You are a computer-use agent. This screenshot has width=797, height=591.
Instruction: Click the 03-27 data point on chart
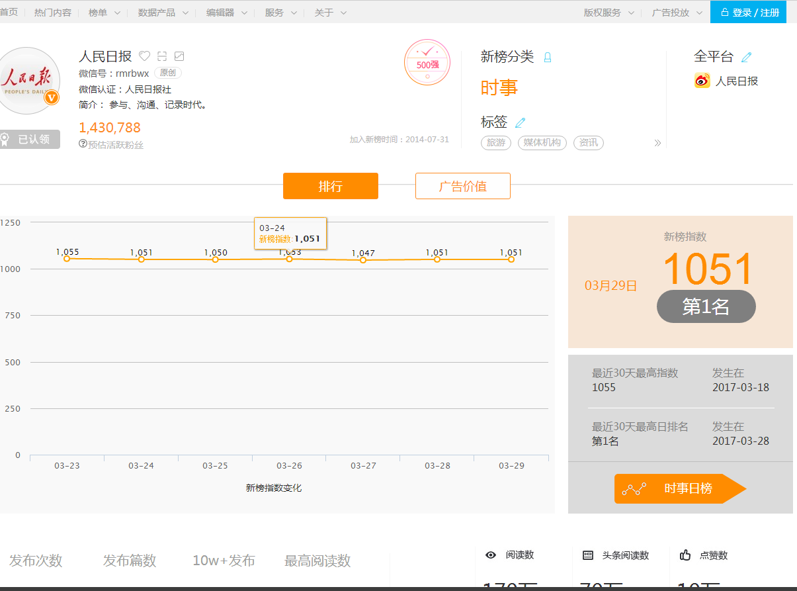[363, 260]
